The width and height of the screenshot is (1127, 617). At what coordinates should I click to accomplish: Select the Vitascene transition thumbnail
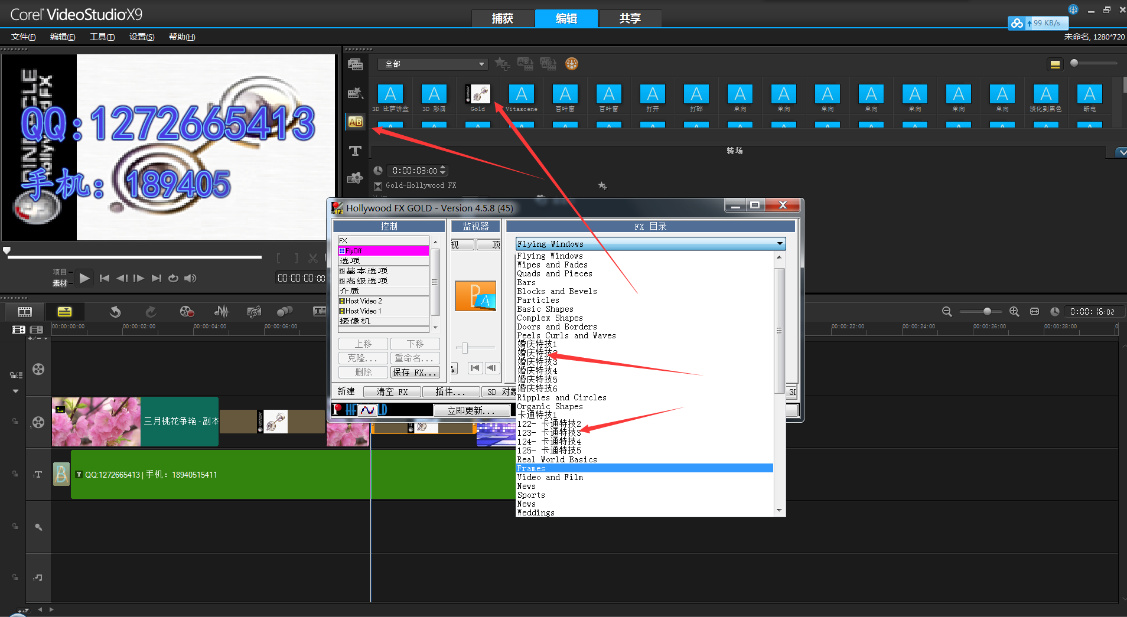pos(522,94)
